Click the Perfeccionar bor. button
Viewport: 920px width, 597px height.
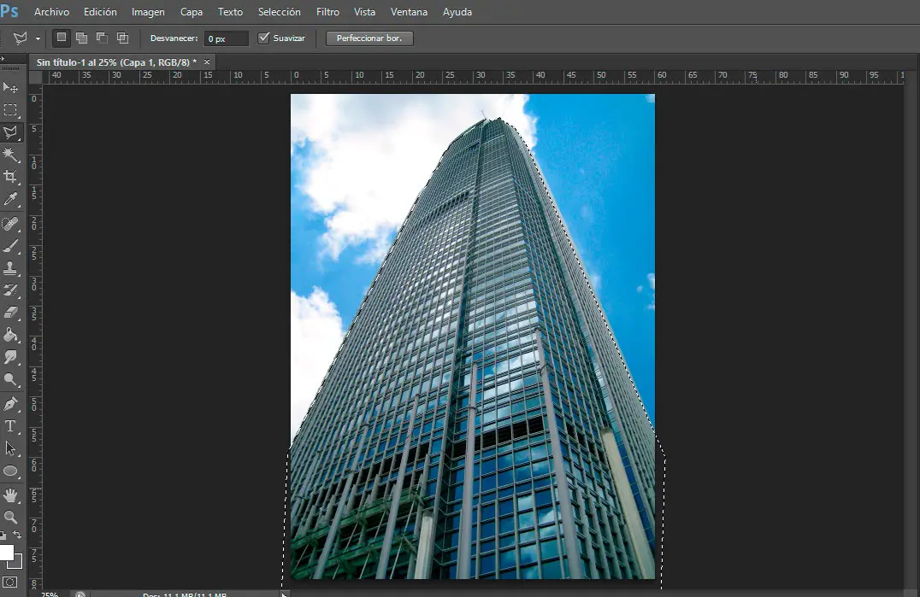point(369,38)
